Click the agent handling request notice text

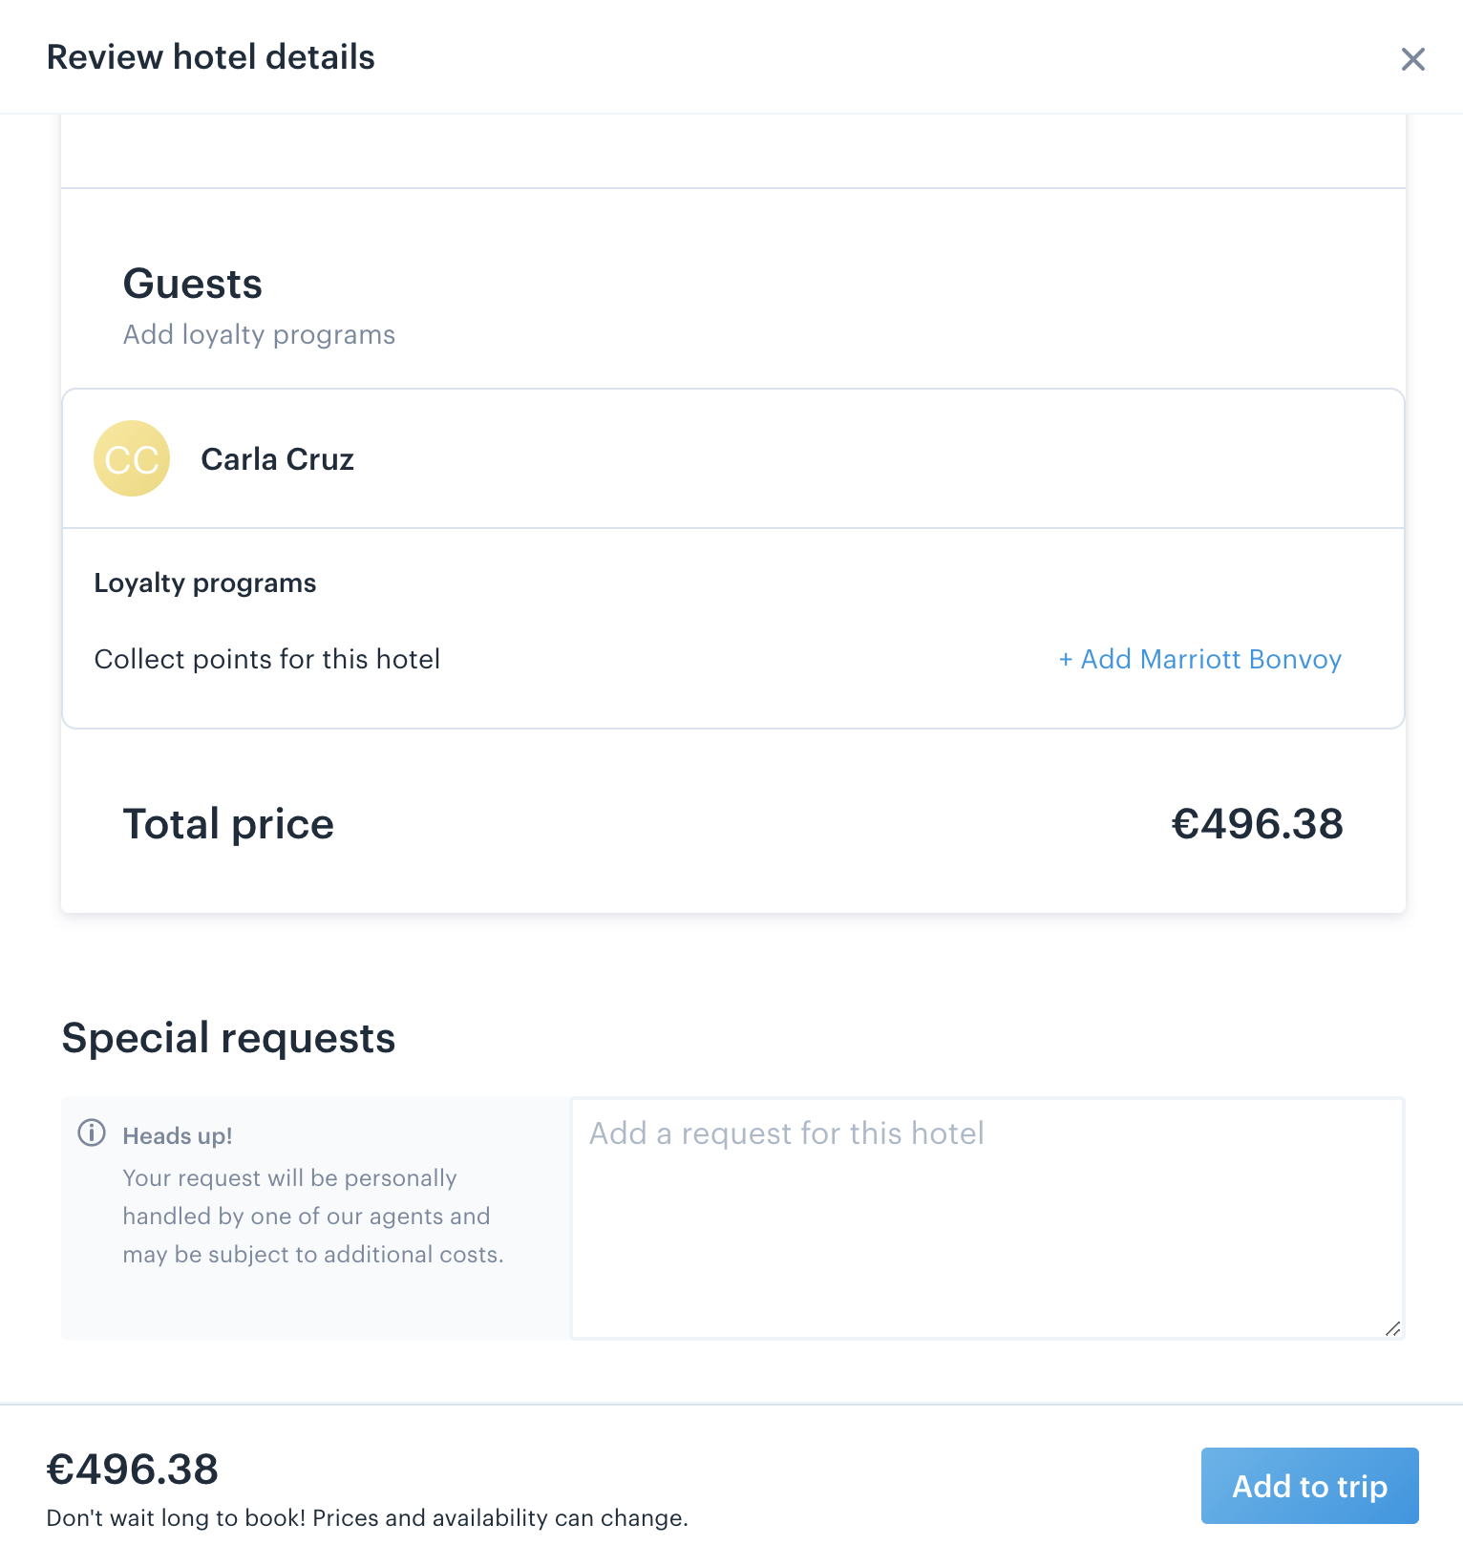[313, 1217]
